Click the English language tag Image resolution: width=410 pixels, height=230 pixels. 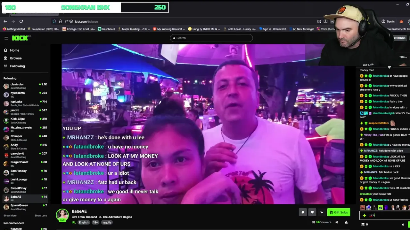click(84, 222)
